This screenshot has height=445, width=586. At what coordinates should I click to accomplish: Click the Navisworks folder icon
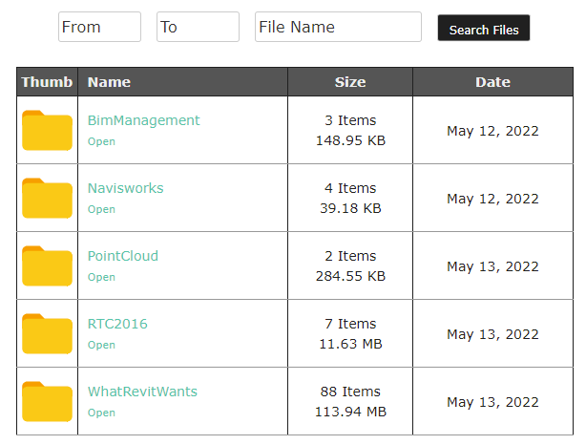point(47,199)
